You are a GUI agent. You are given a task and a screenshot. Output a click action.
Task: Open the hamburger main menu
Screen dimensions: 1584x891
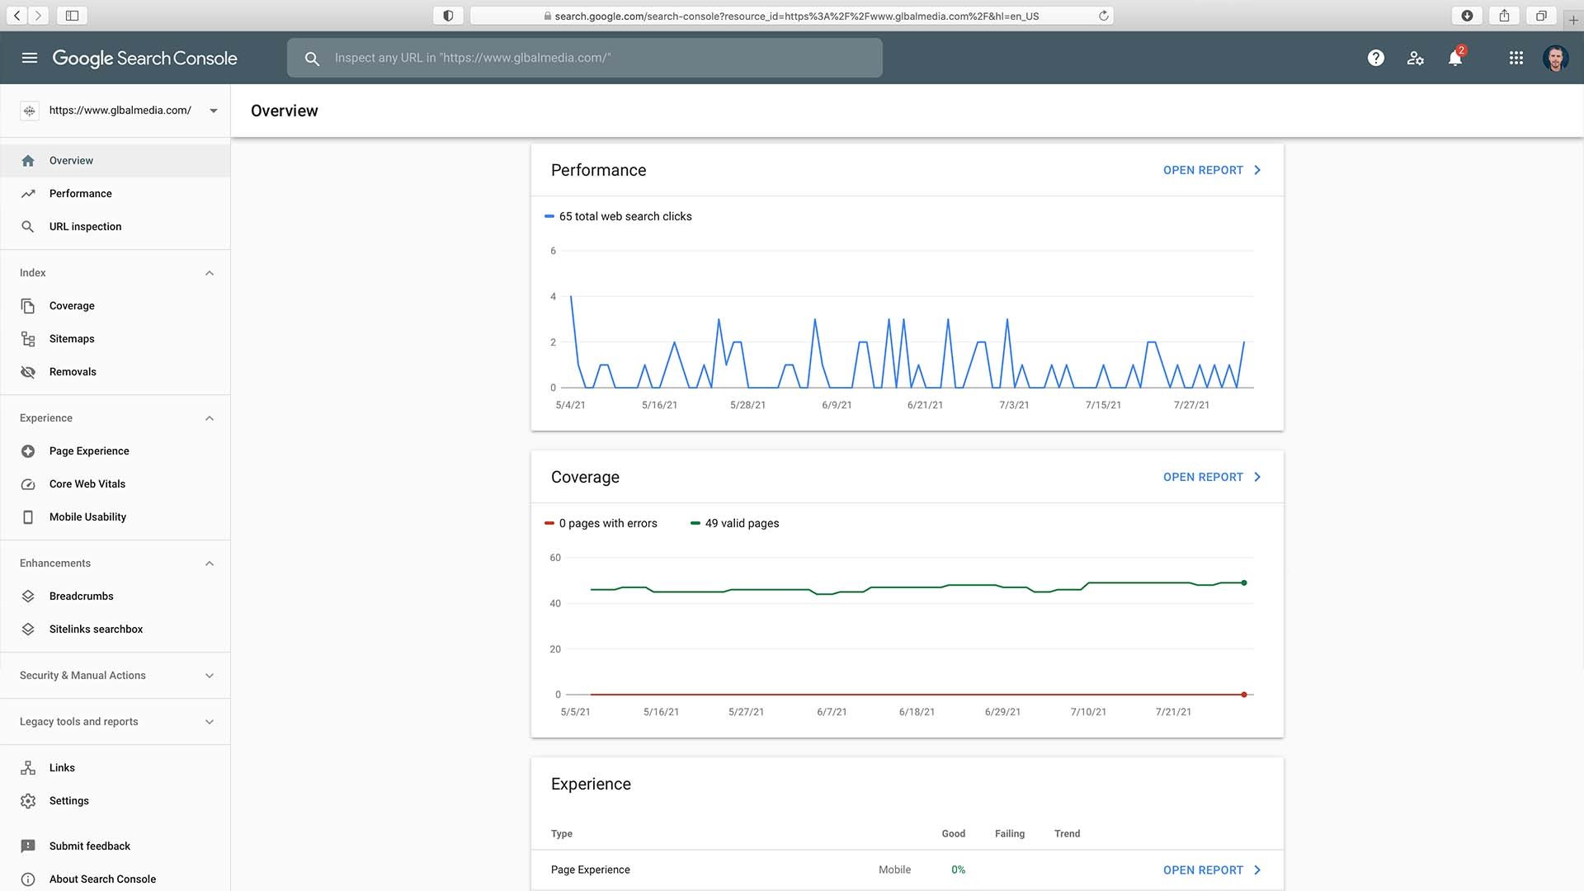30,58
